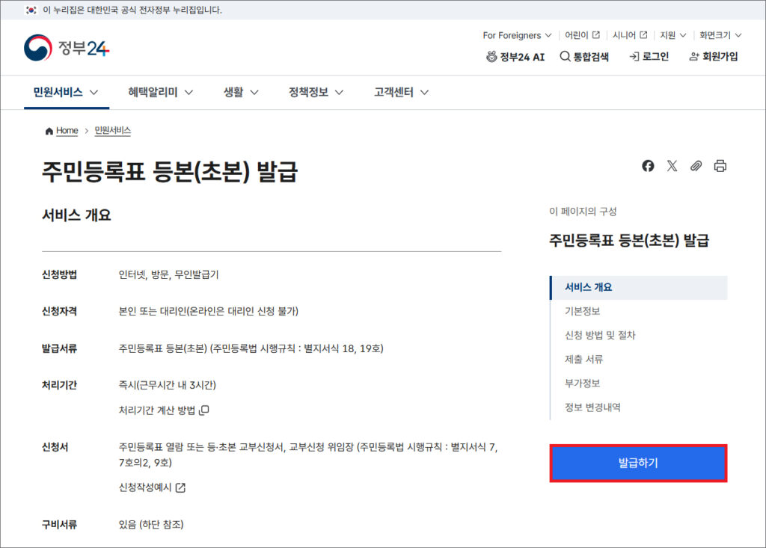Expand the 지원 dropdown
766x548 pixels.
[x=672, y=35]
